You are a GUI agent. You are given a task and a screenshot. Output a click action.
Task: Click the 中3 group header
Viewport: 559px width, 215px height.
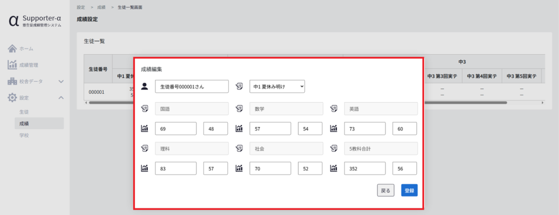click(462, 62)
